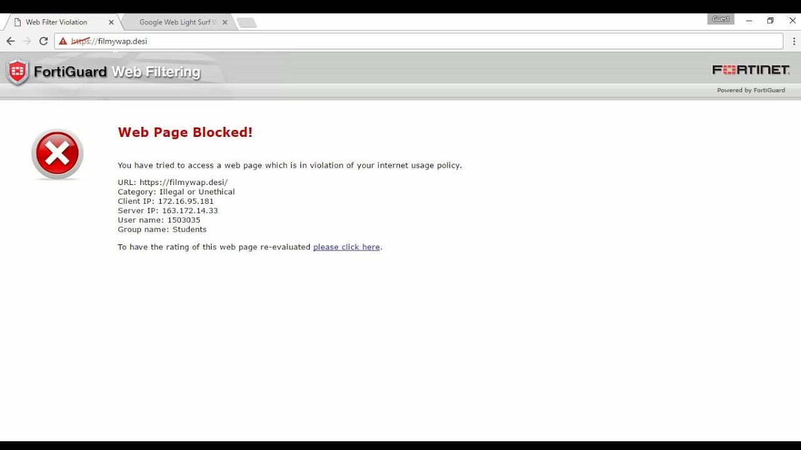Viewport: 801px width, 450px height.
Task: Click the address bar showing filmywap.desi
Action: pyautogui.click(x=419, y=41)
